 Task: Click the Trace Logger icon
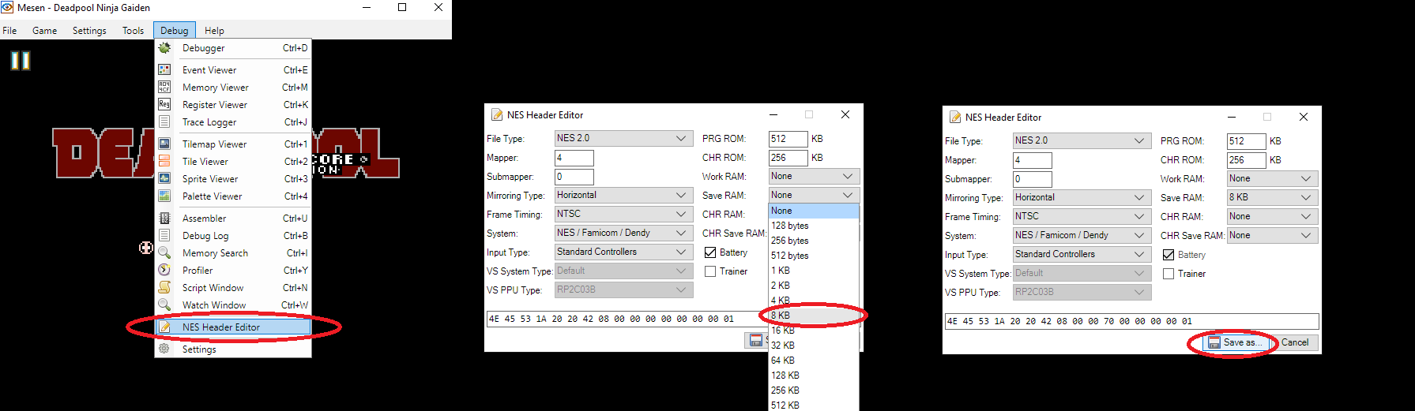tap(164, 121)
